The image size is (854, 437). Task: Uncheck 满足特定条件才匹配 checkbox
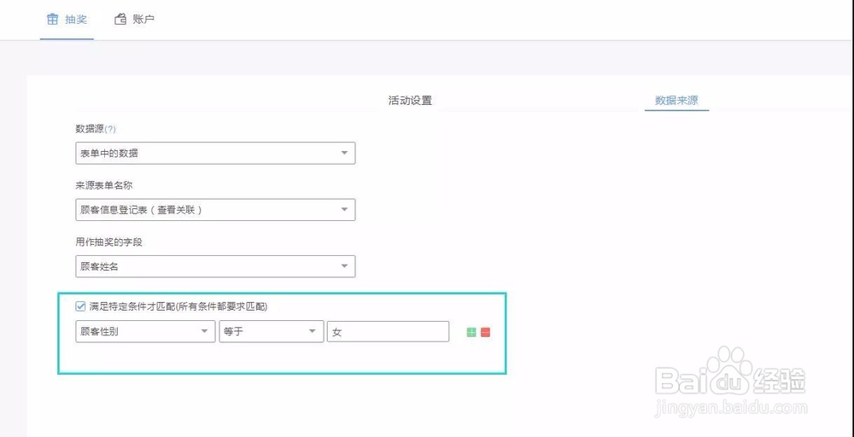point(80,306)
